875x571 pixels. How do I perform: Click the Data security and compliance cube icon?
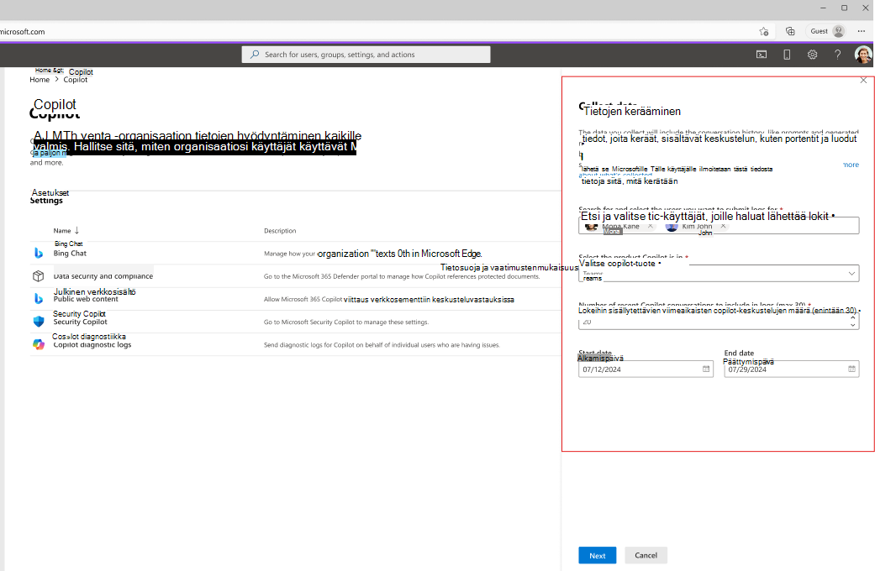(x=39, y=276)
